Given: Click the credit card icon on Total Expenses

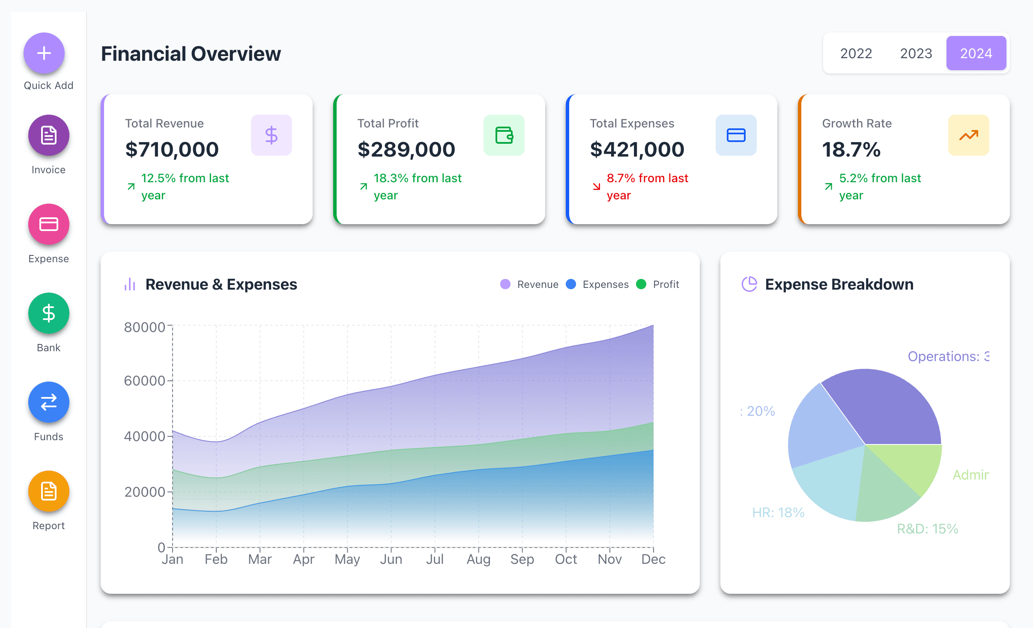Looking at the screenshot, I should [x=736, y=135].
